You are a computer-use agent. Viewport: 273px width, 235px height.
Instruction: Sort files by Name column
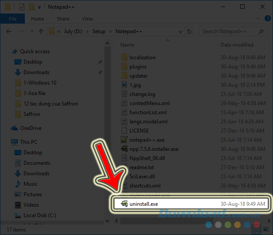(x=127, y=45)
